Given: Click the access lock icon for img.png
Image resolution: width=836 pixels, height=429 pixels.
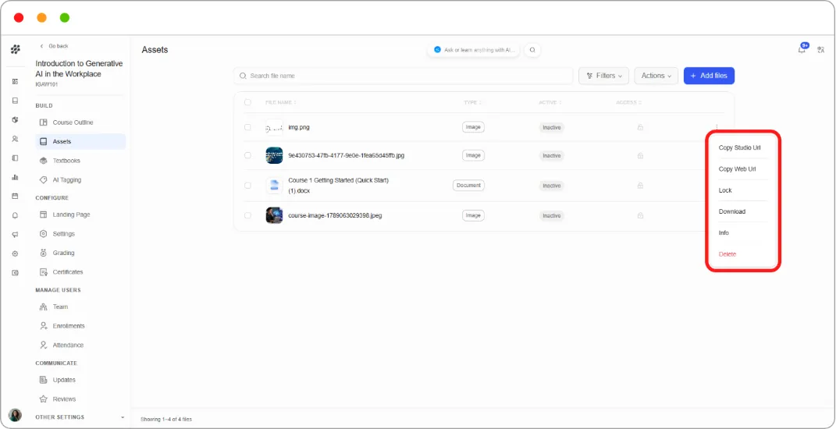Looking at the screenshot, I should (640, 127).
